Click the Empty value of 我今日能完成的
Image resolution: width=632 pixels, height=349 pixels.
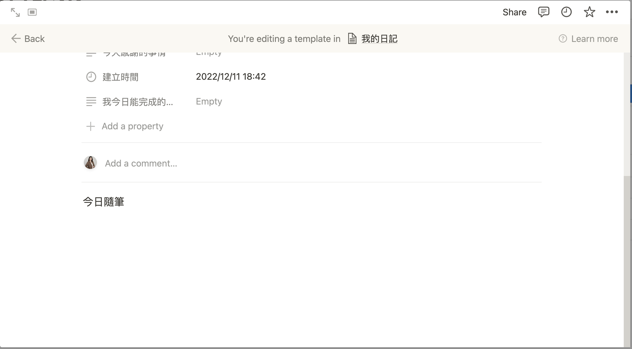[209, 102]
